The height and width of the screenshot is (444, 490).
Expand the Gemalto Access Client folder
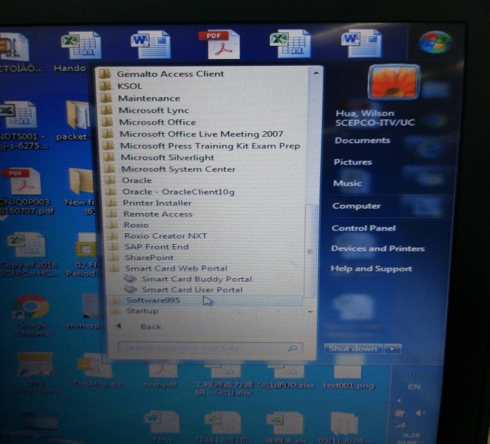point(170,74)
